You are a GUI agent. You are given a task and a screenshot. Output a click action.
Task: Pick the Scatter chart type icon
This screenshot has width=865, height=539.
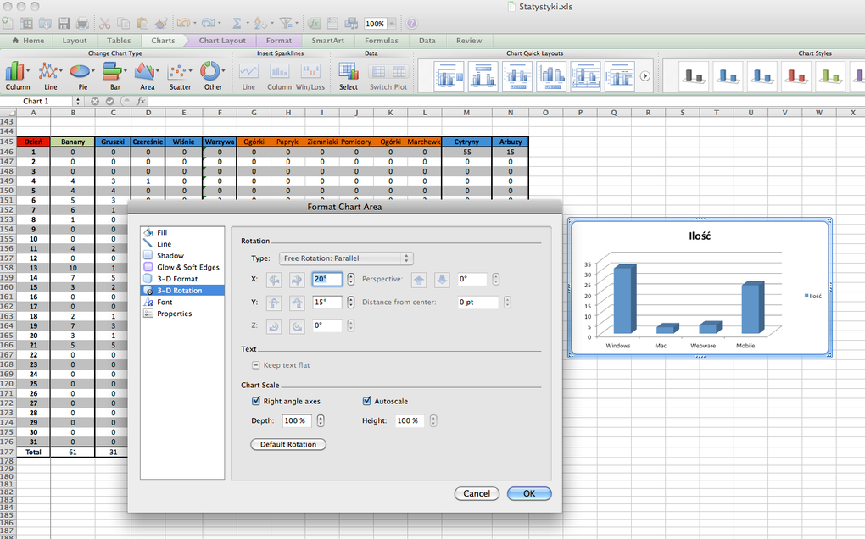[x=180, y=74]
